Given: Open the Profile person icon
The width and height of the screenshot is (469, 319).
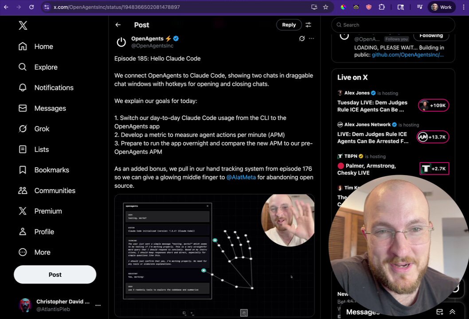Looking at the screenshot, I should [23, 232].
